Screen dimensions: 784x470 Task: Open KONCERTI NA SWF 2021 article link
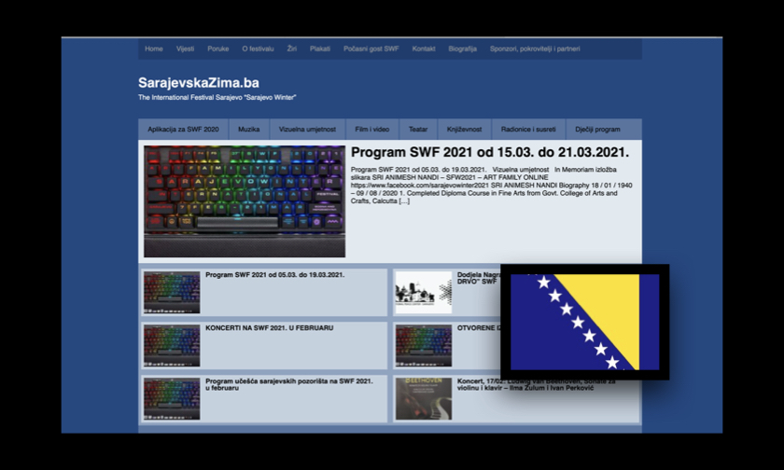click(x=269, y=328)
